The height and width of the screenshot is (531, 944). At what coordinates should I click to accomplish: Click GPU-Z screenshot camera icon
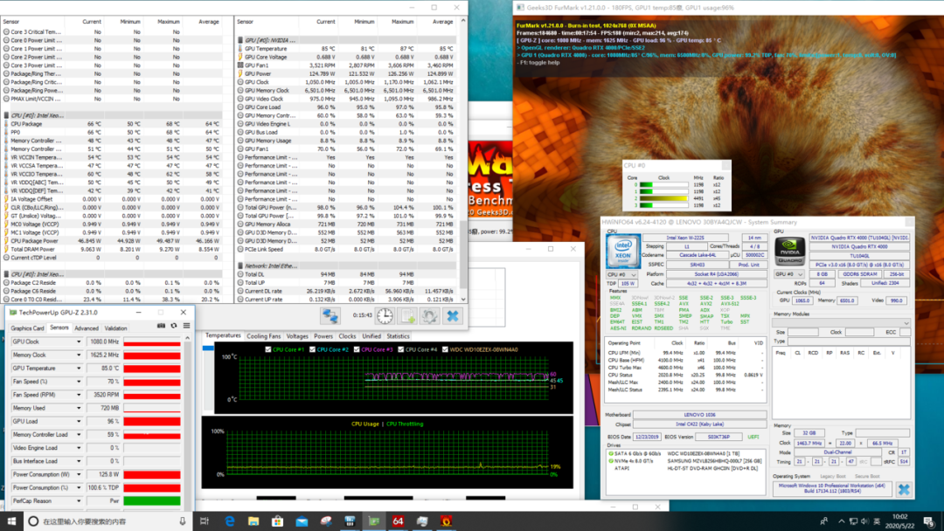click(161, 326)
